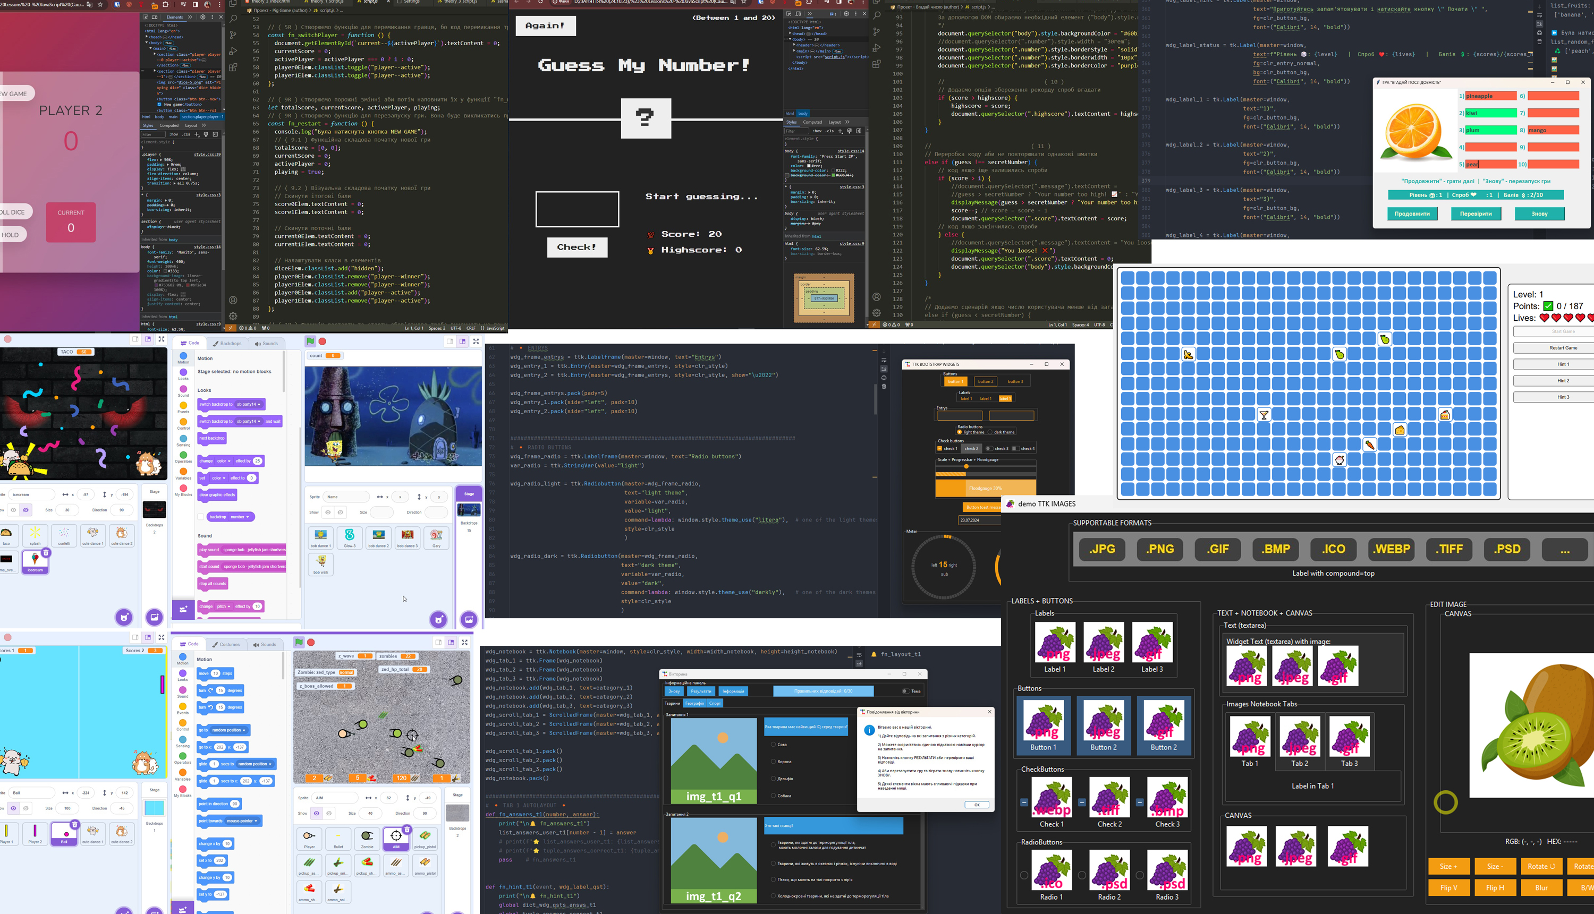Open full screen for the SpongeBob stage
Image resolution: width=1594 pixels, height=914 pixels.
point(476,341)
